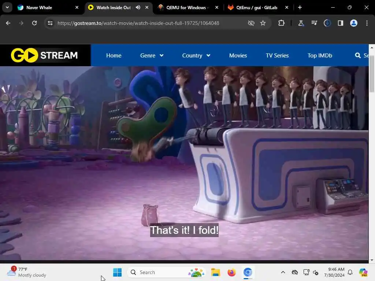Open the tab search dropdown arrow

coord(7,7)
